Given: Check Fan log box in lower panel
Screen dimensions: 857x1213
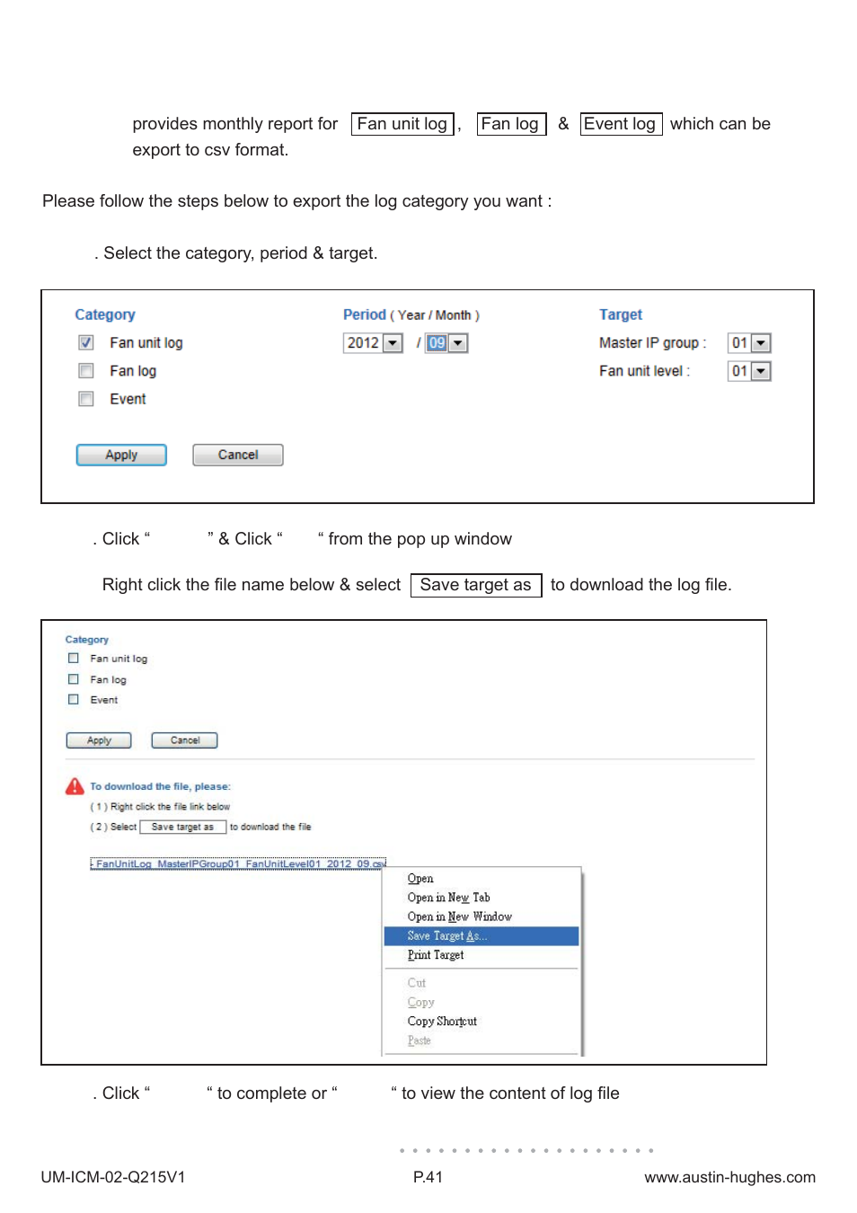Looking at the screenshot, I should point(74,679).
